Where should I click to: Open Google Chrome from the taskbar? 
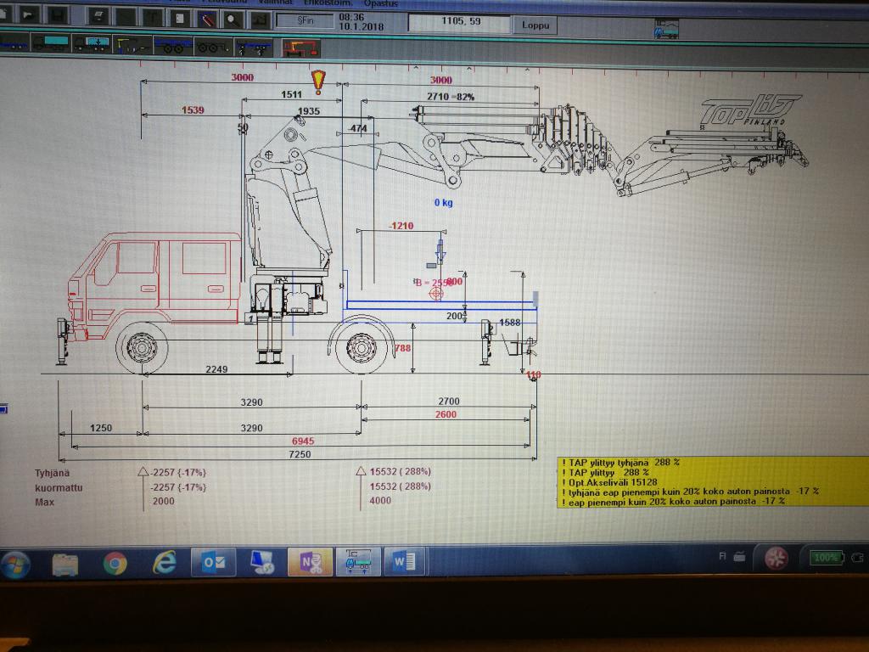pos(115,562)
